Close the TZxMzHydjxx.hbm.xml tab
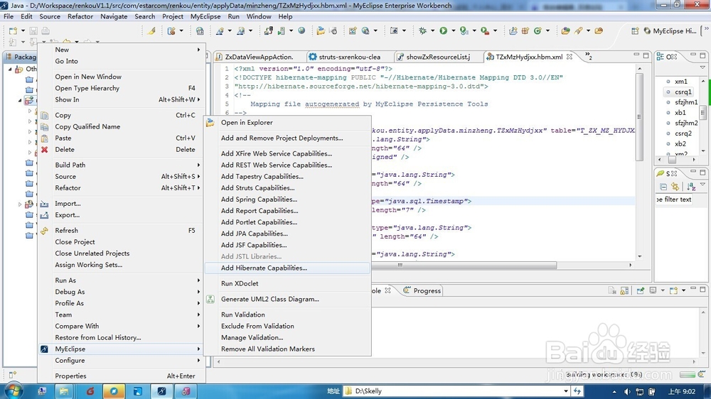This screenshot has height=399, width=711. (x=570, y=57)
